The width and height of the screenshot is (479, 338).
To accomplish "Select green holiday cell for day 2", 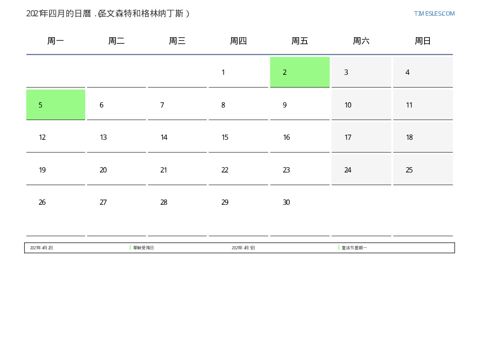I will pyautogui.click(x=300, y=72).
